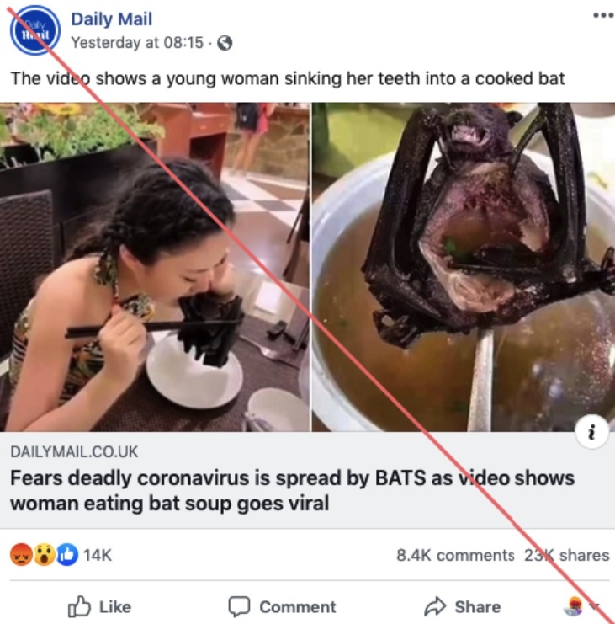
Task: Click the blue like reaction icon
Action: [66, 555]
